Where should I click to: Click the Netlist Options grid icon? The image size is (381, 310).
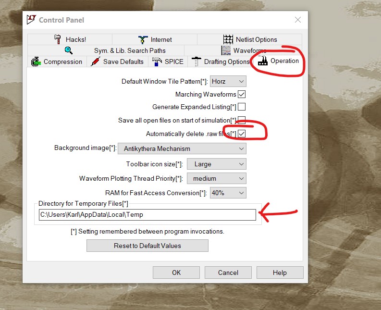pyautogui.click(x=228, y=39)
